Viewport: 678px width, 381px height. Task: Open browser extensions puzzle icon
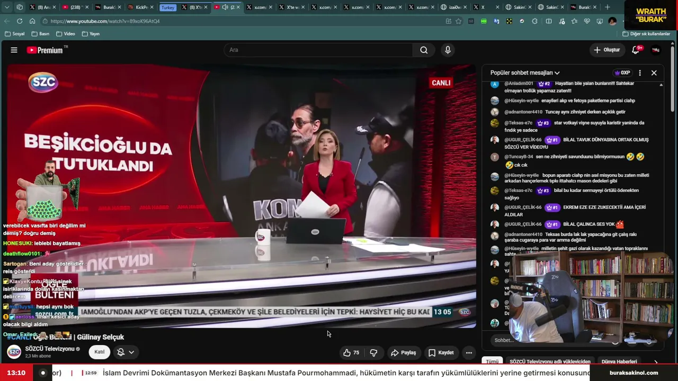(534, 21)
